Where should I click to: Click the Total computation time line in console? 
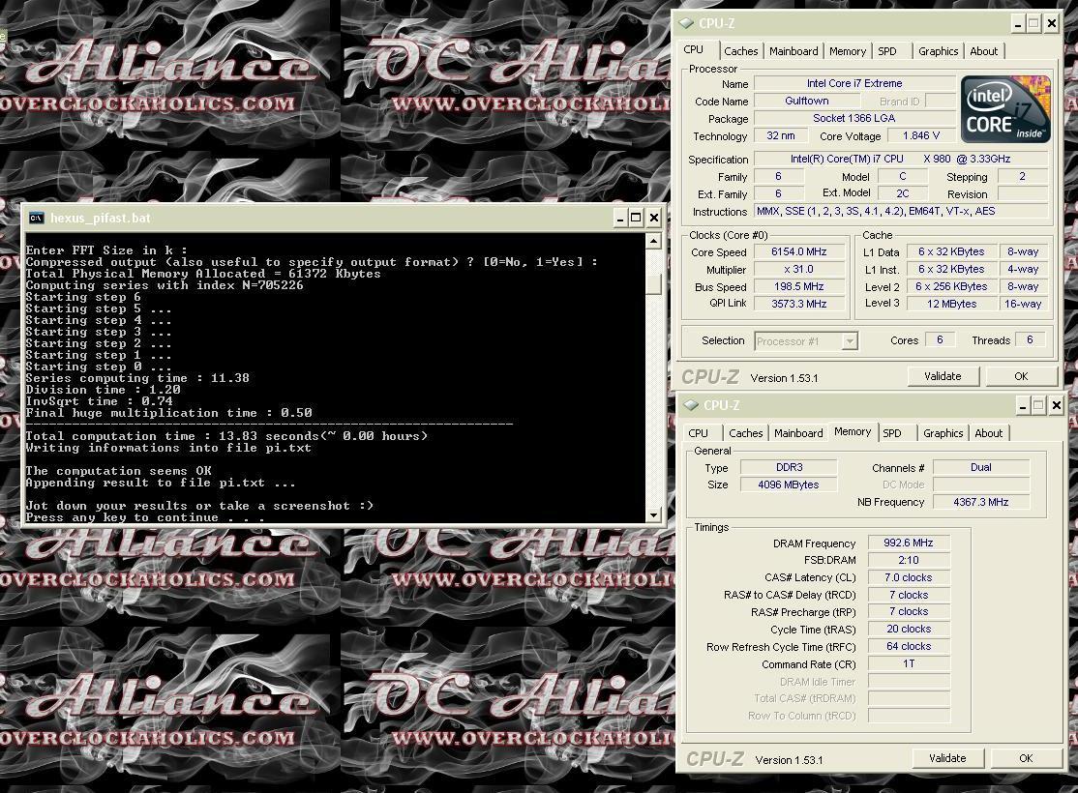pos(226,436)
